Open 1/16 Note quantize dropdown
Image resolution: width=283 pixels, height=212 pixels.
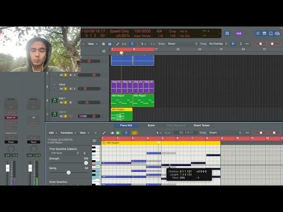[64, 153]
